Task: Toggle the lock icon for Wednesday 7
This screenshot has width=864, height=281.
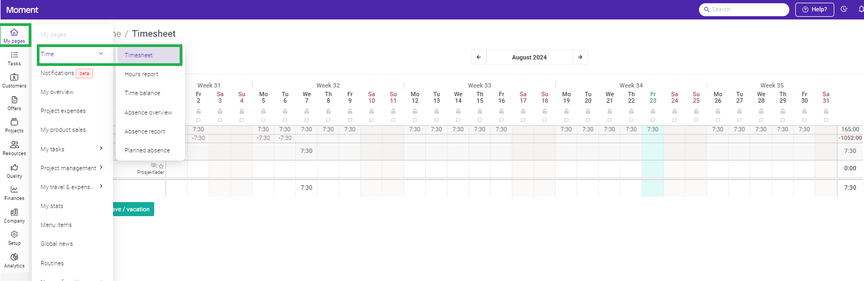Action: (307, 111)
